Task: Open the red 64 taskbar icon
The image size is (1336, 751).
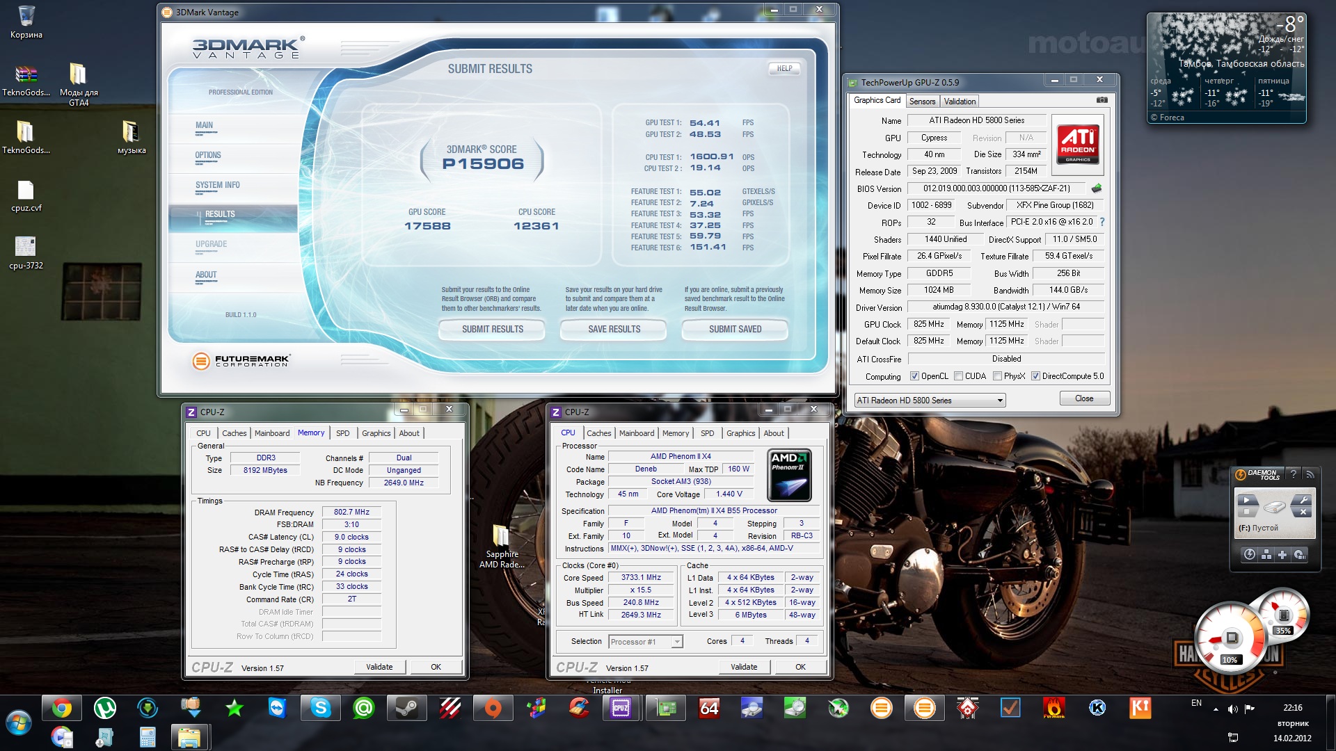Action: [709, 709]
